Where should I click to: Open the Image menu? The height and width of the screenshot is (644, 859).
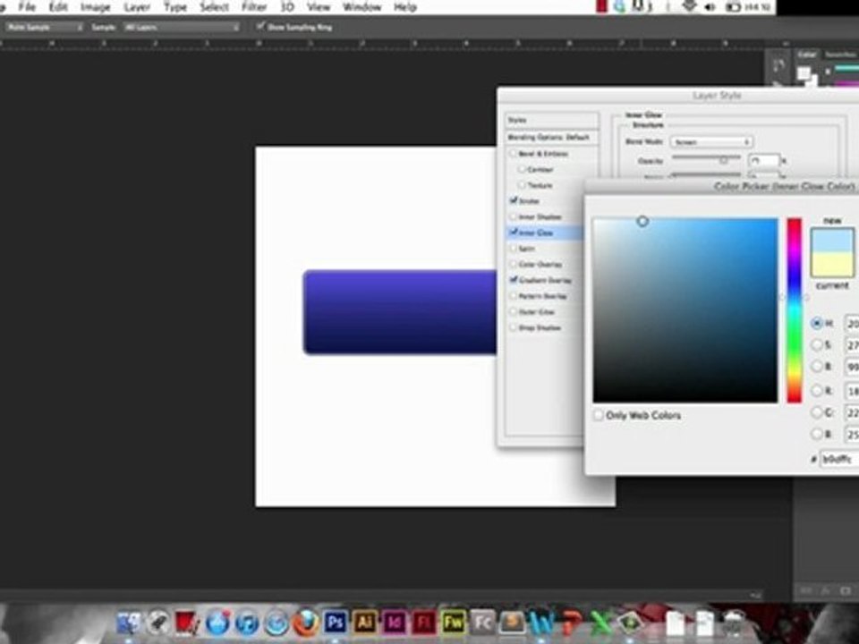96,7
